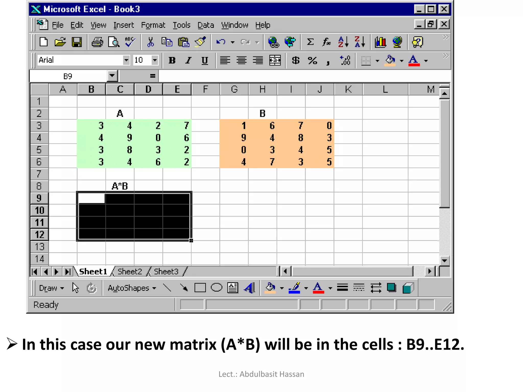The image size is (523, 392).
Task: Merge and center cells icon
Action: (x=275, y=60)
